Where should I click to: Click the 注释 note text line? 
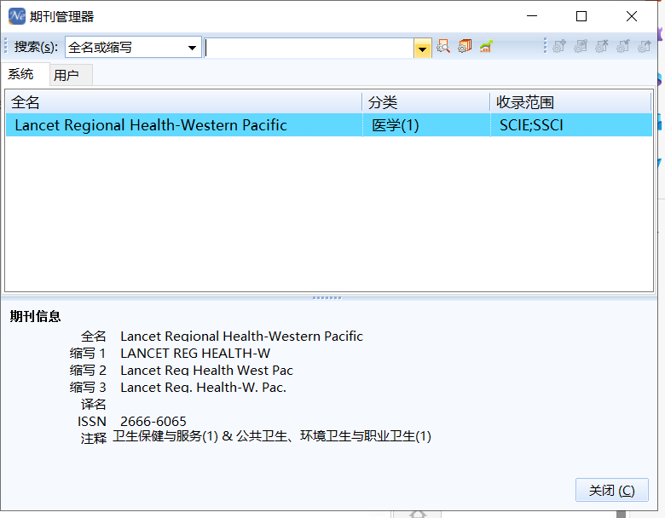pyautogui.click(x=272, y=436)
